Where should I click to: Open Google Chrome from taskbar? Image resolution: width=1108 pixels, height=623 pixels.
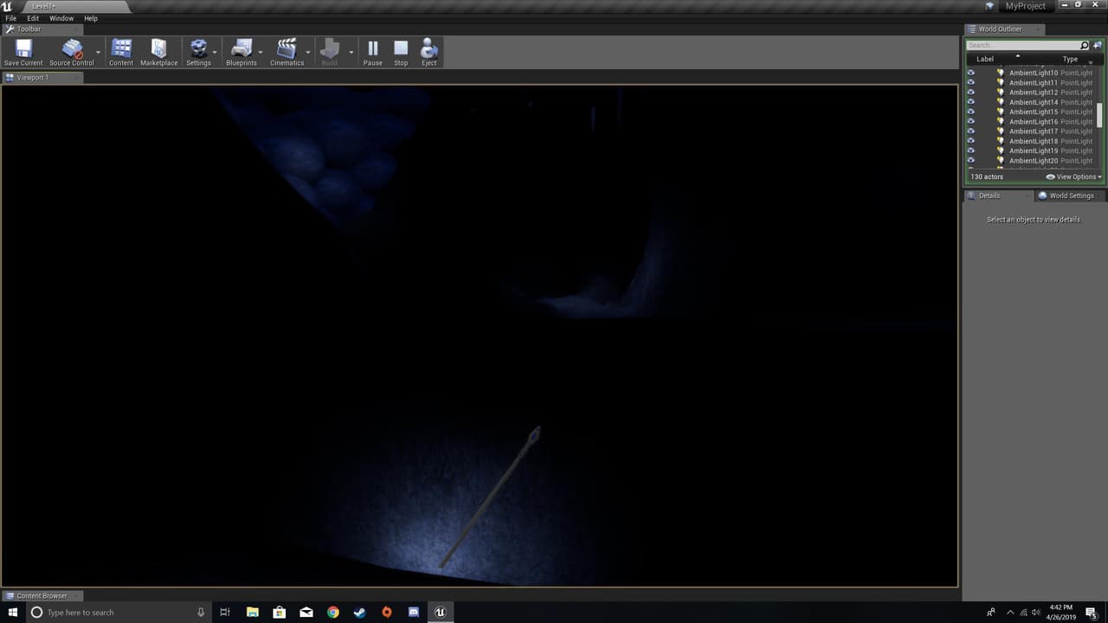(333, 613)
